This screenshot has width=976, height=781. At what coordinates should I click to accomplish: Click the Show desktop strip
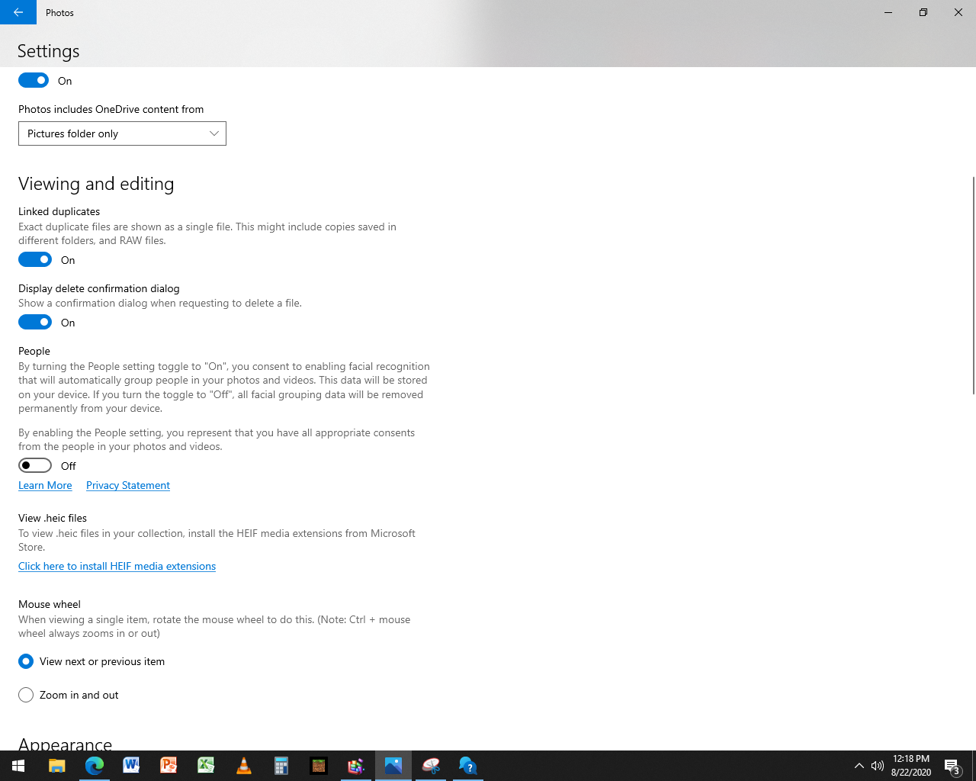[974, 766]
